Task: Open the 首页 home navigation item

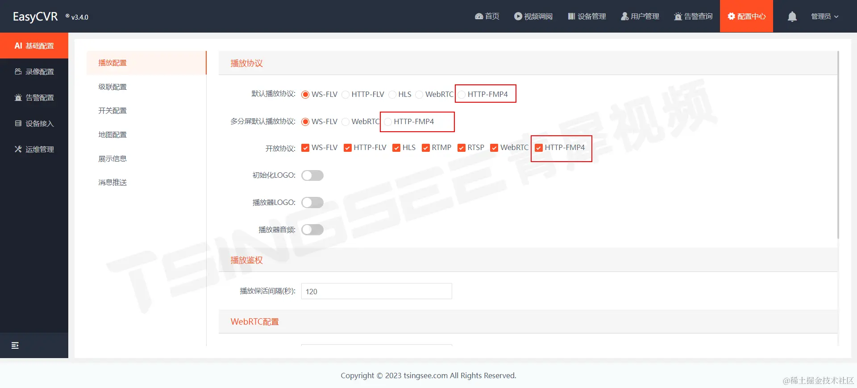Action: point(487,17)
